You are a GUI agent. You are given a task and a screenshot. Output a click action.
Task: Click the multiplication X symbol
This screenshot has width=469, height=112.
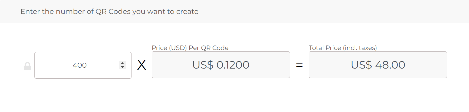tap(142, 65)
